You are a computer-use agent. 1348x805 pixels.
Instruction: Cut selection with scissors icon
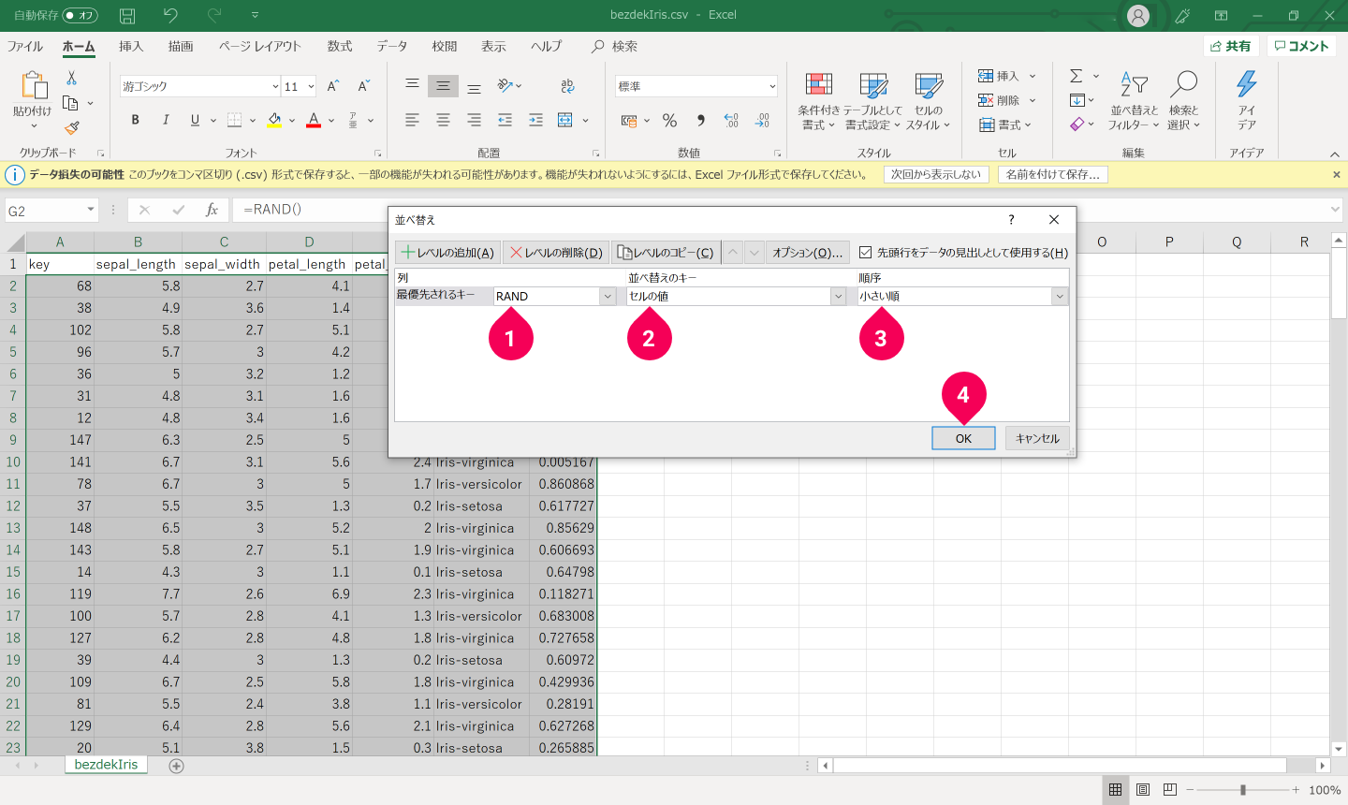71,79
